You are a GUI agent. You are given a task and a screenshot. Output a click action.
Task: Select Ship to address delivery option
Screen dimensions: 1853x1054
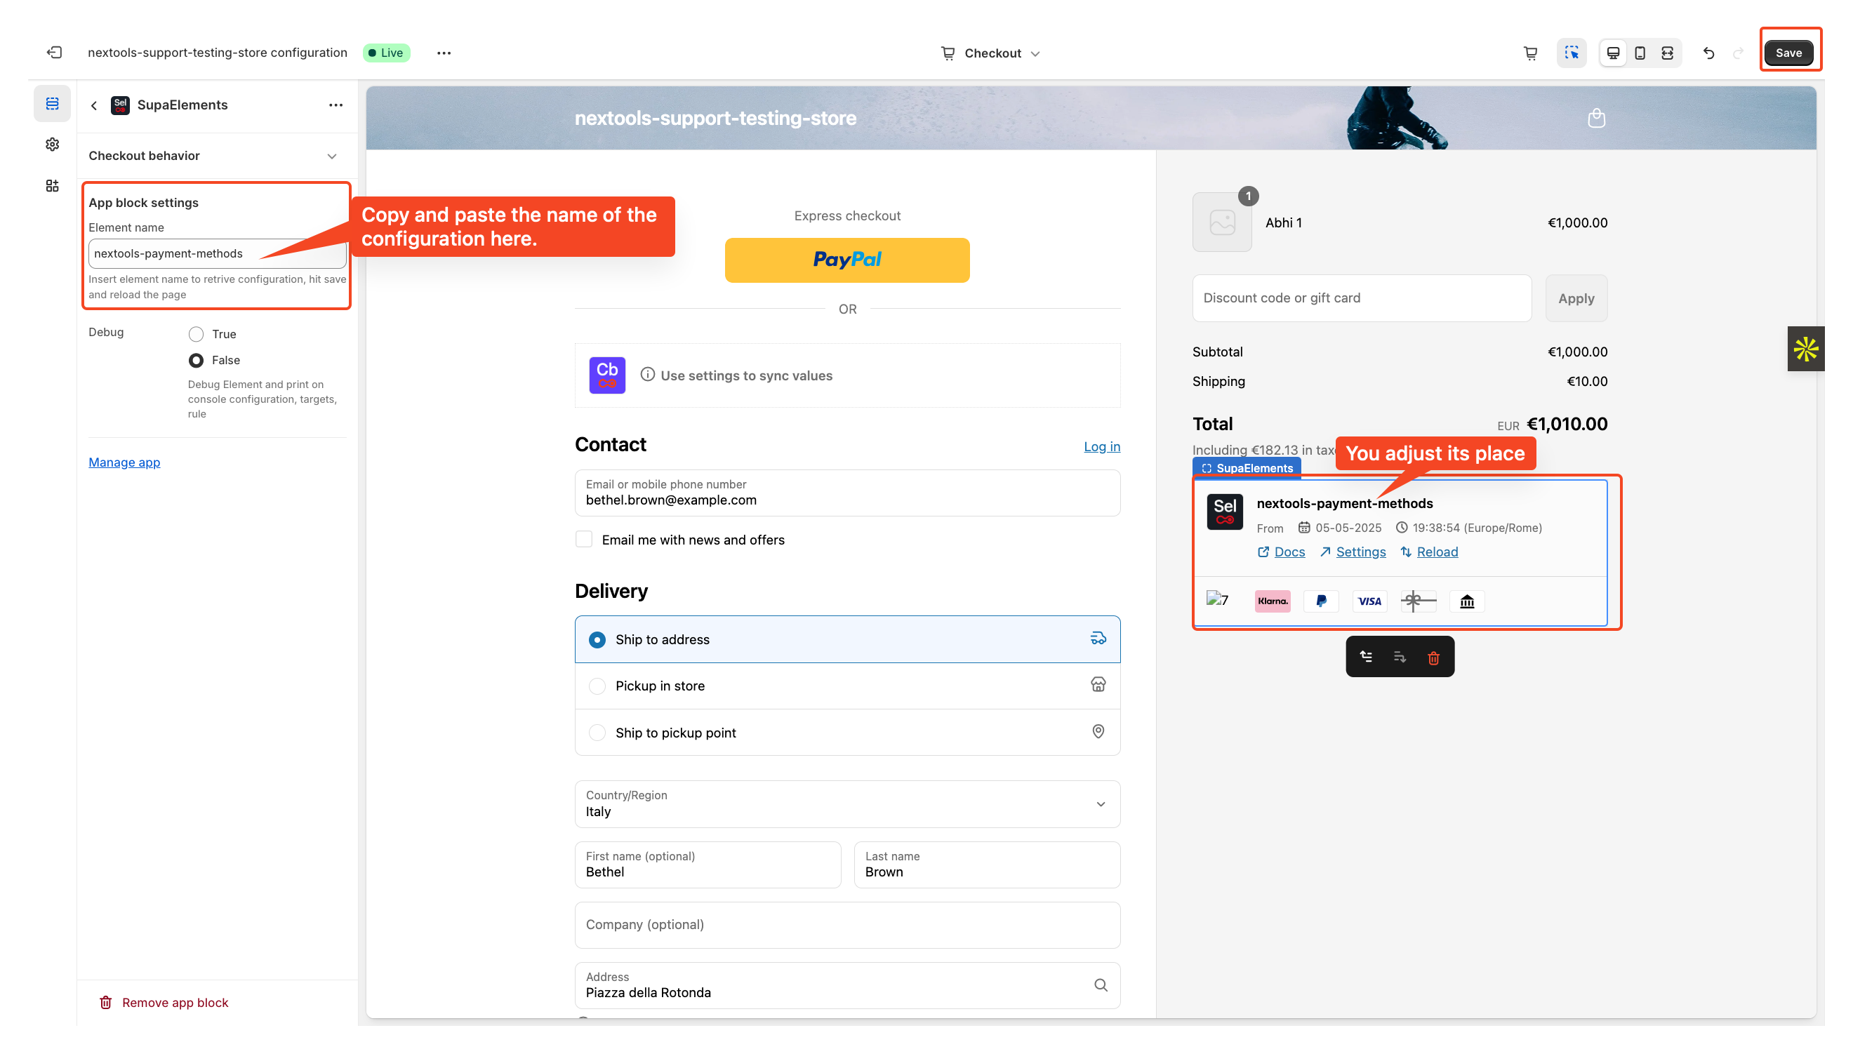(848, 639)
